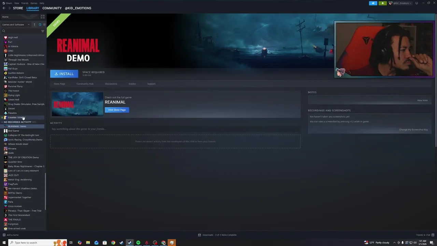Click Add a Game plus button

point(4,235)
